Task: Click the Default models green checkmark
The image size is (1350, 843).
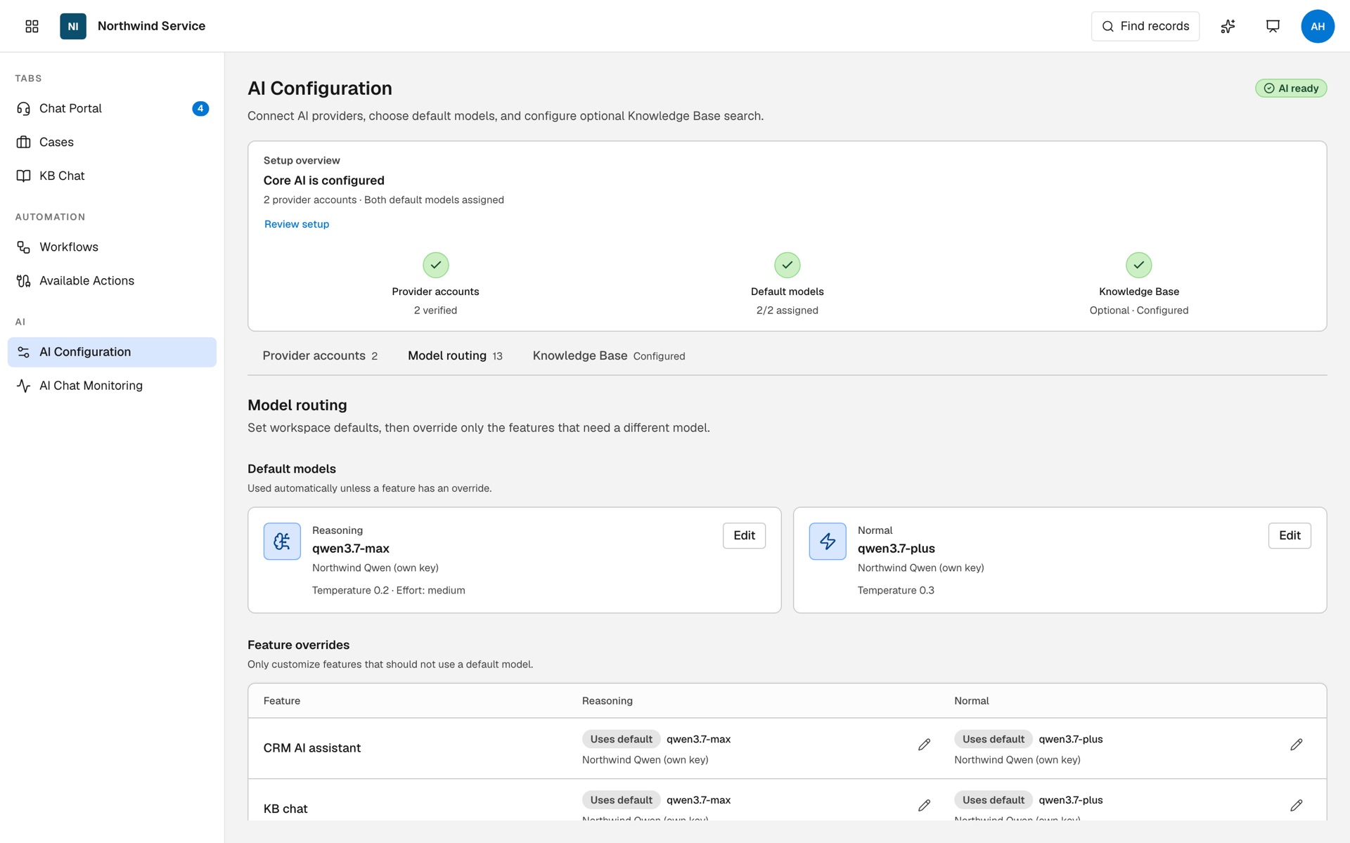Action: 787,265
